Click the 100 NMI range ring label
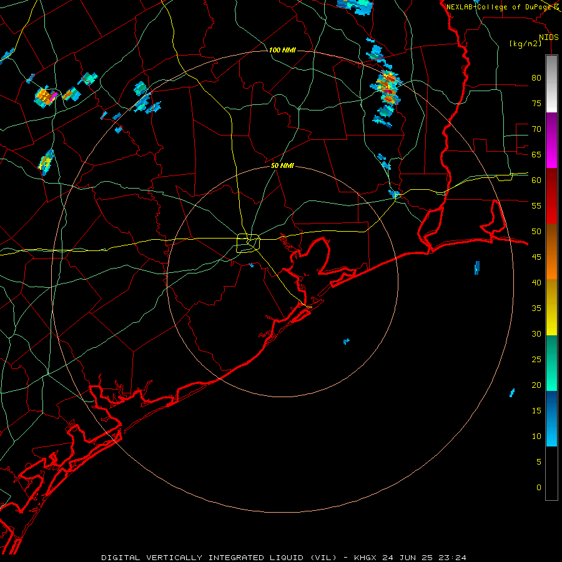The height and width of the screenshot is (562, 562). (282, 50)
